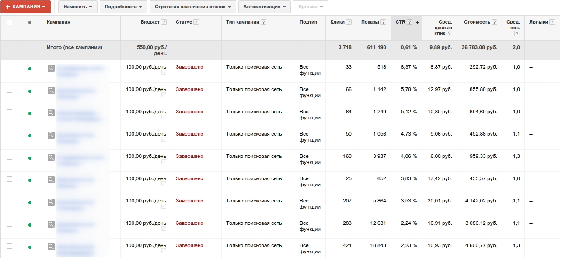Click budget edit icon in 855,80 руб. row
Image resolution: width=562 pixels, height=258 pixels.
pos(164,95)
